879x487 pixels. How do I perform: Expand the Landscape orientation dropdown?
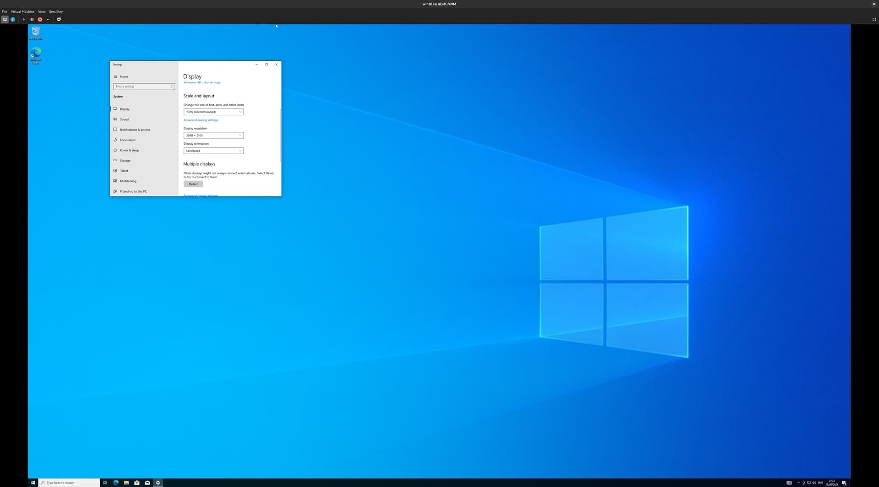click(x=213, y=151)
